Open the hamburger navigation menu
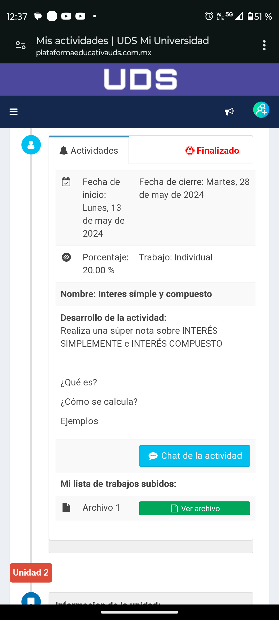279x620 pixels. tap(13, 112)
